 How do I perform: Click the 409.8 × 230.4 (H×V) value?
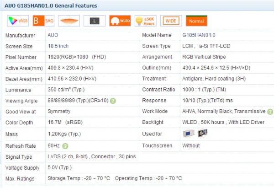(x=70, y=68)
